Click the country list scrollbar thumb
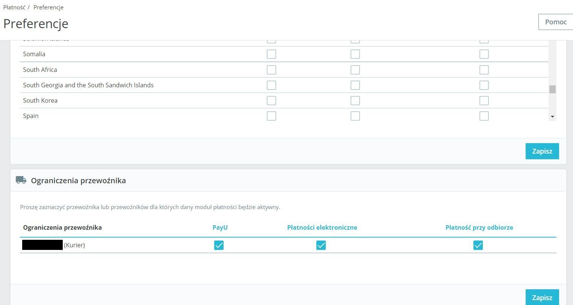The image size is (573, 305). tap(552, 89)
